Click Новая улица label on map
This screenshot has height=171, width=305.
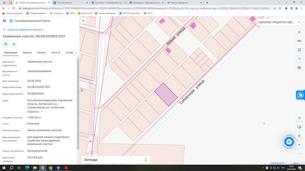pyautogui.click(x=176, y=36)
